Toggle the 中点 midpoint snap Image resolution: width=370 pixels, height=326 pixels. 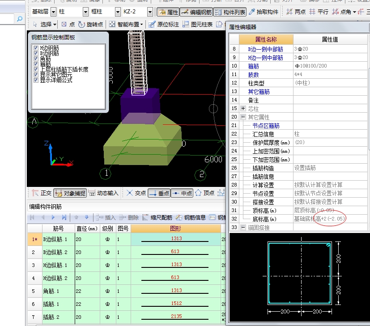pyautogui.click(x=182, y=193)
